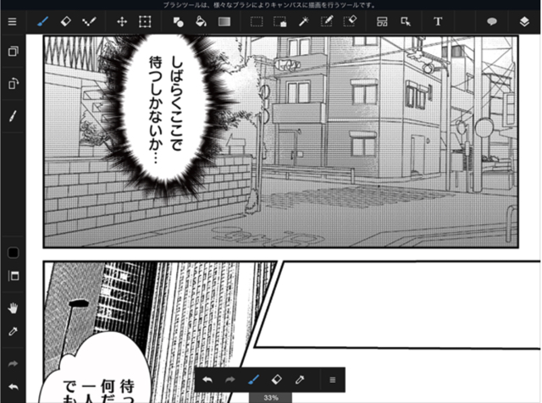Click Redo in the floating toolbar
This screenshot has width=542, height=403.
point(230,380)
